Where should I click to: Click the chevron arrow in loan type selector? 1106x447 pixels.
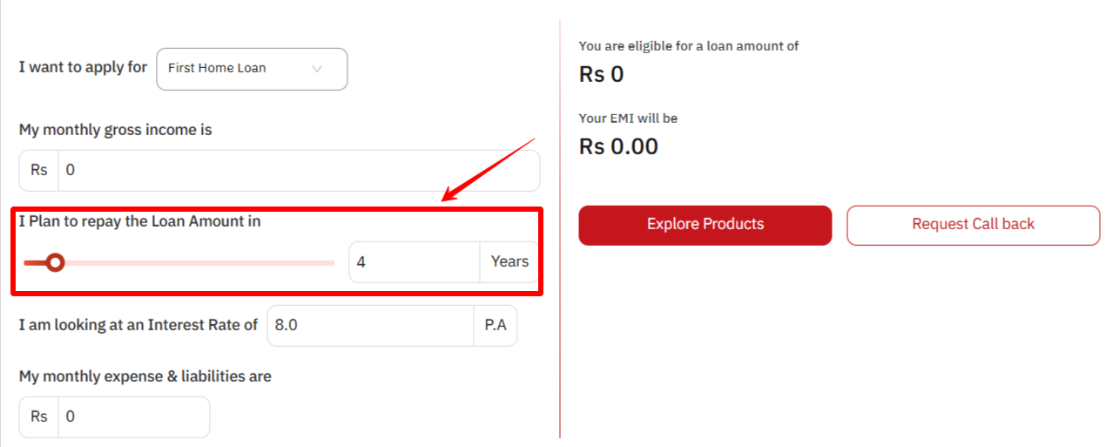(x=317, y=69)
